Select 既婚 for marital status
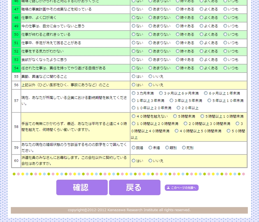The image size is (259, 222). tap(134, 148)
